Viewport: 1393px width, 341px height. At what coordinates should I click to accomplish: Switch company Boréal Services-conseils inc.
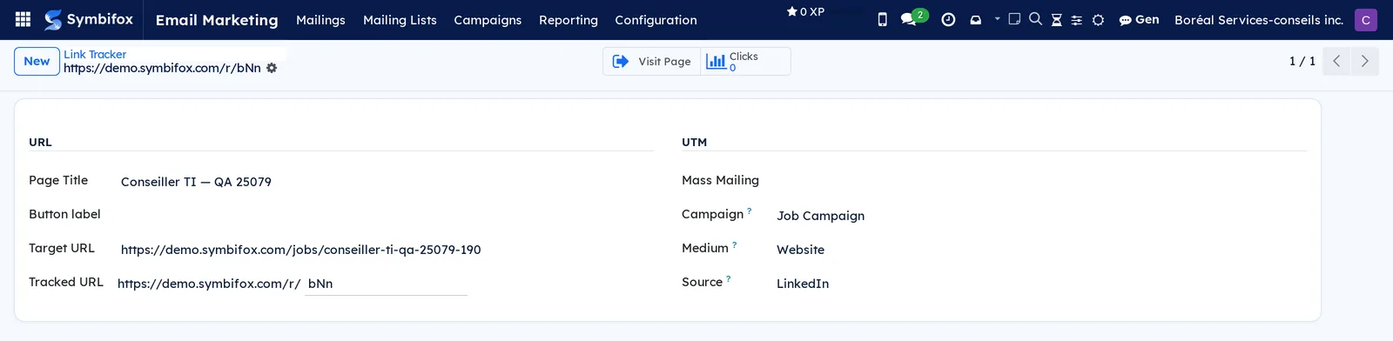tap(1259, 20)
